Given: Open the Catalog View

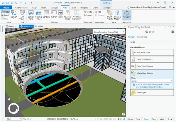Looking at the screenshot, I should tap(38, 15).
